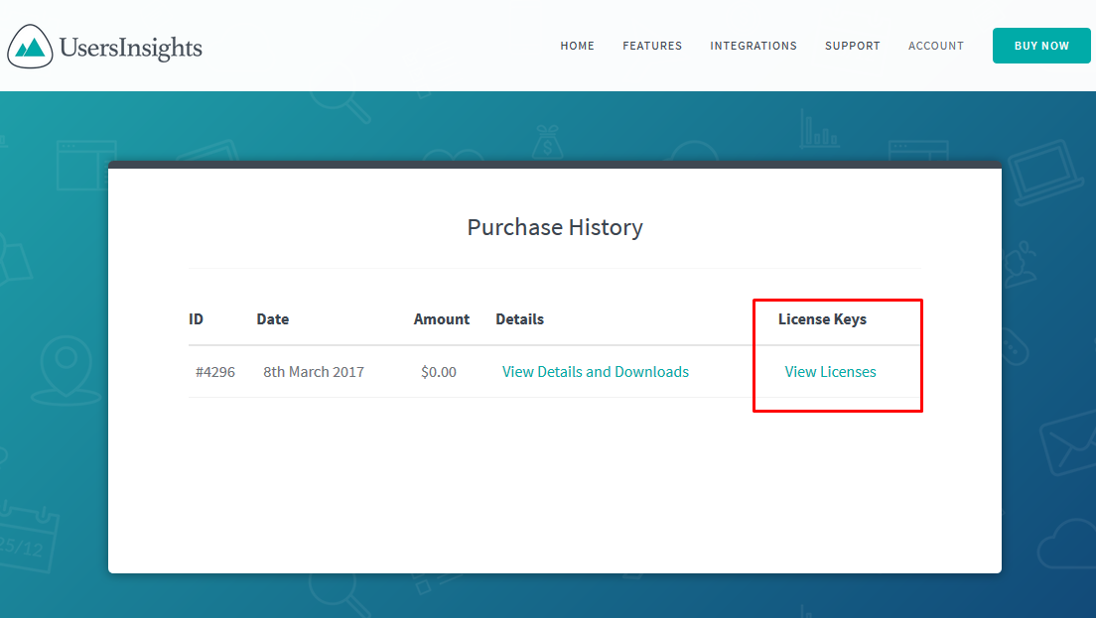Viewport: 1096px width, 618px height.
Task: Click the Amount column header
Action: pos(441,319)
